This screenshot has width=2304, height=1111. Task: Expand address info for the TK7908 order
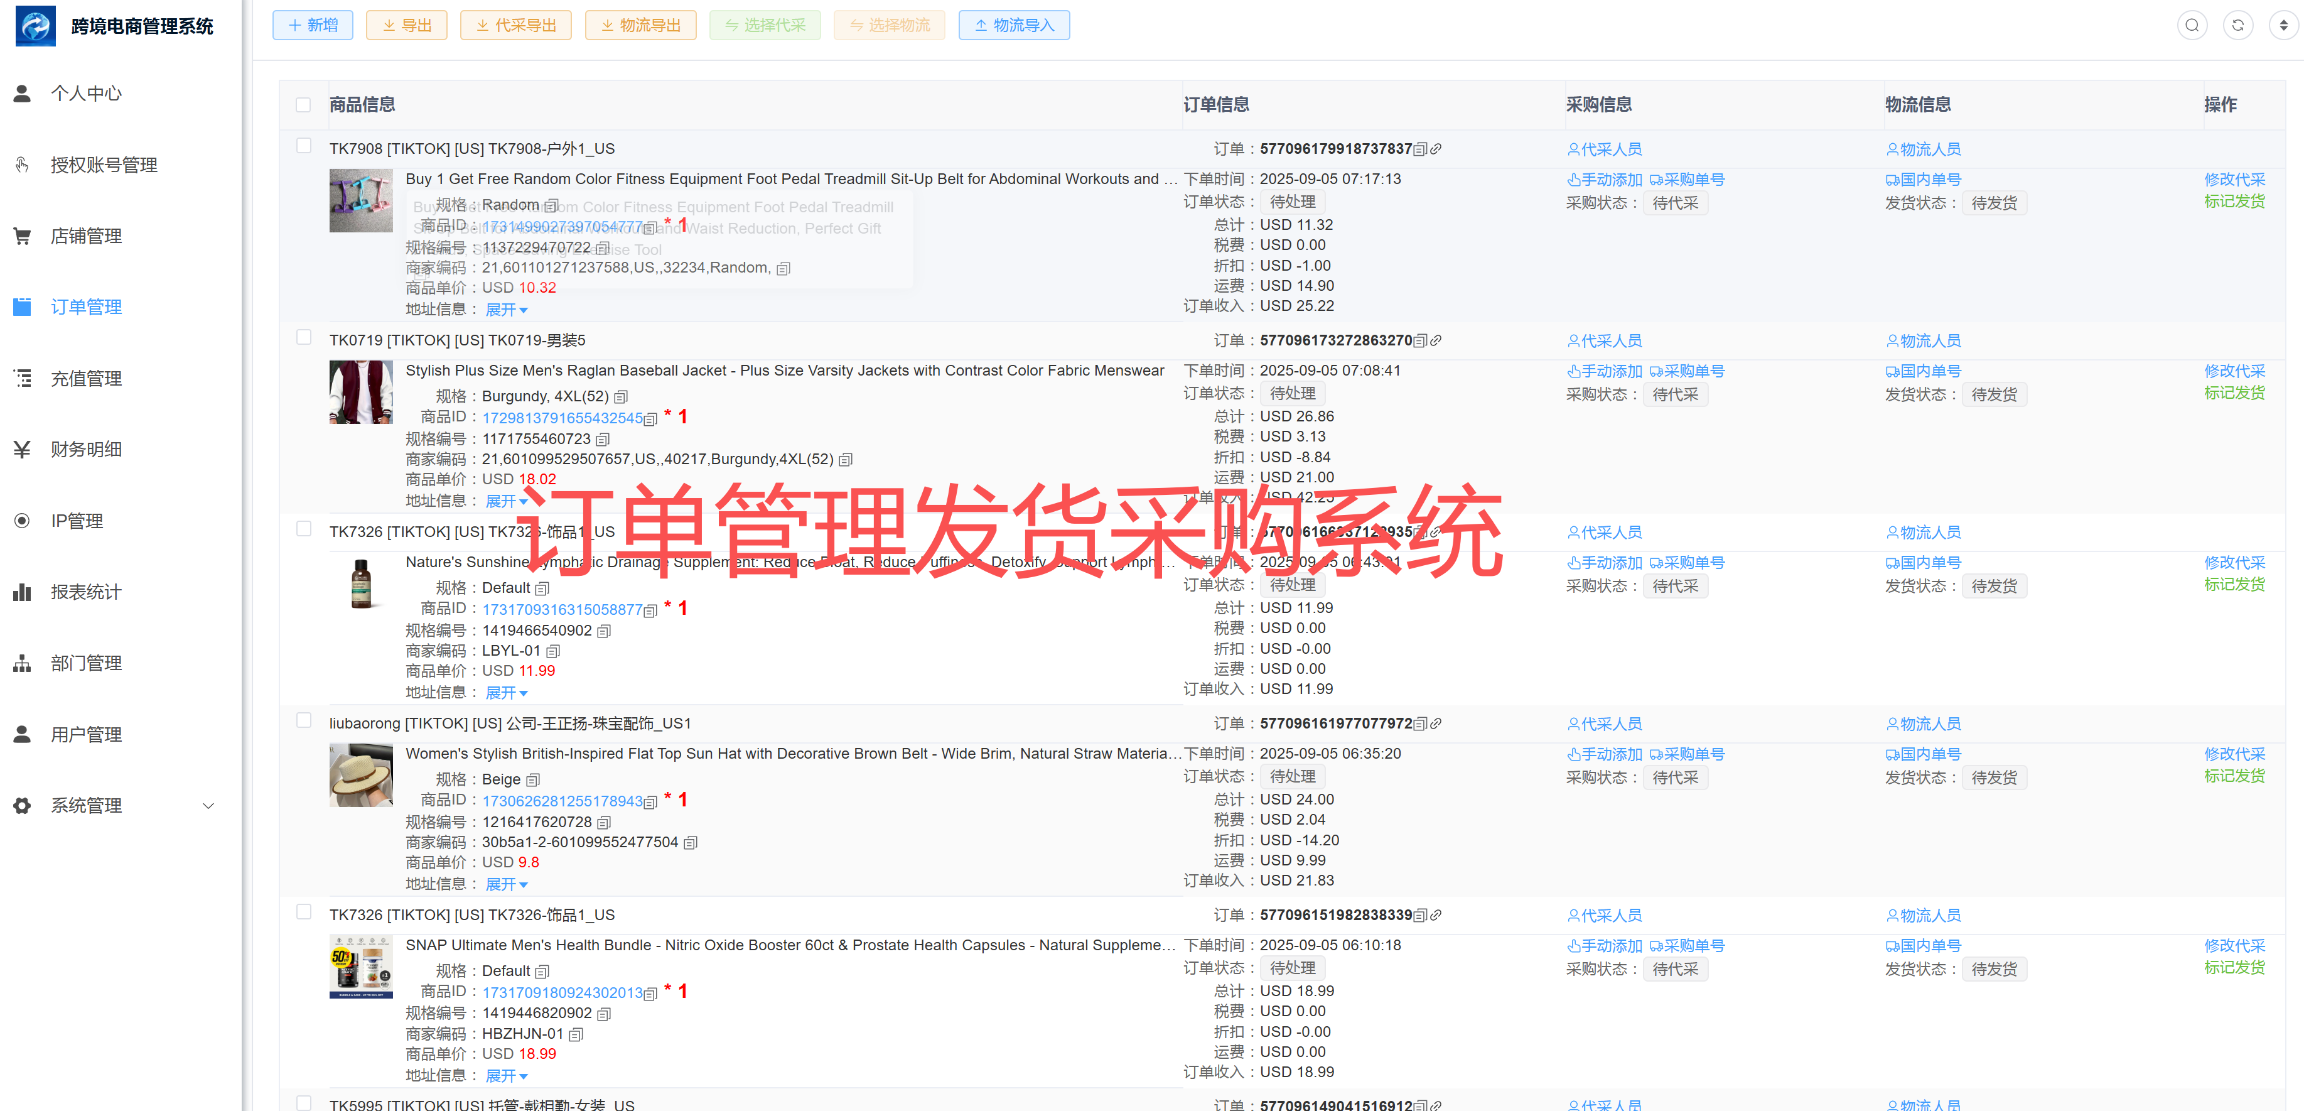coord(506,310)
